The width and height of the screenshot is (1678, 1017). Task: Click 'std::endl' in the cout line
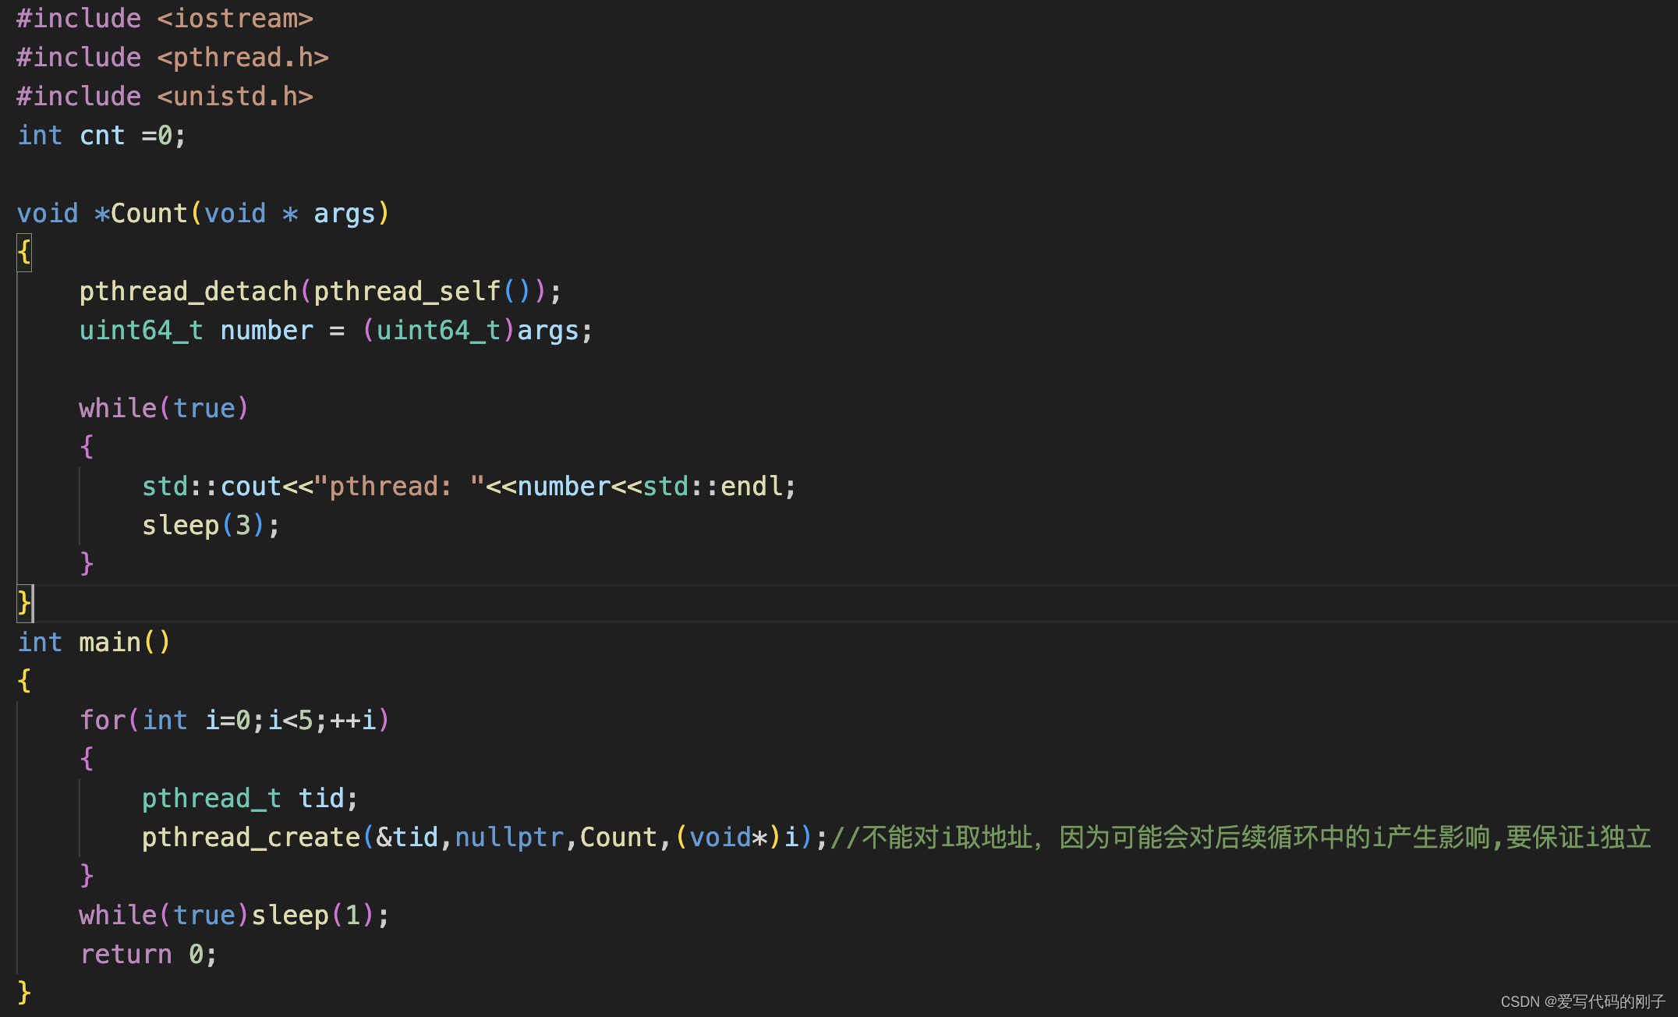tap(713, 487)
